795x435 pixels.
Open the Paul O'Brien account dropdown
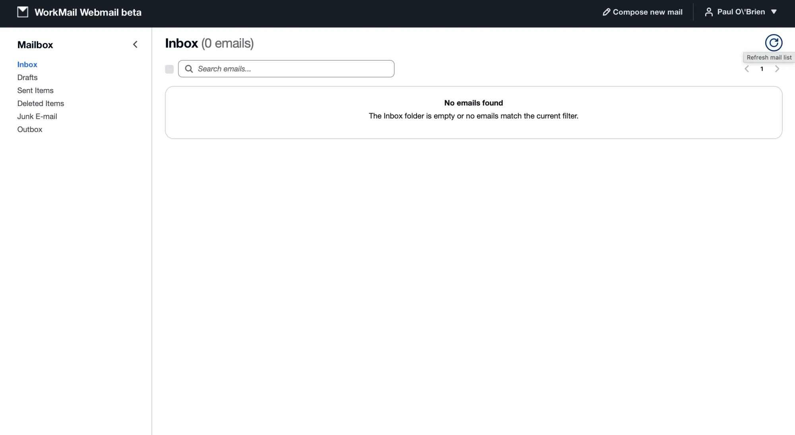click(741, 12)
